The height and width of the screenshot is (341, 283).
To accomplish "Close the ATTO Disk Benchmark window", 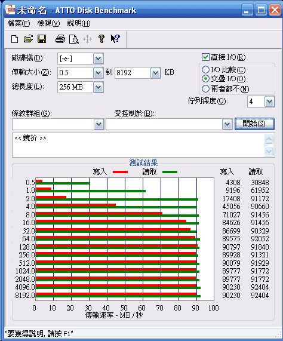I will (275, 10).
